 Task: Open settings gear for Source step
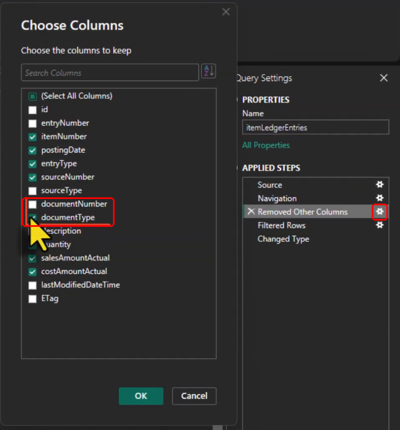[380, 185]
